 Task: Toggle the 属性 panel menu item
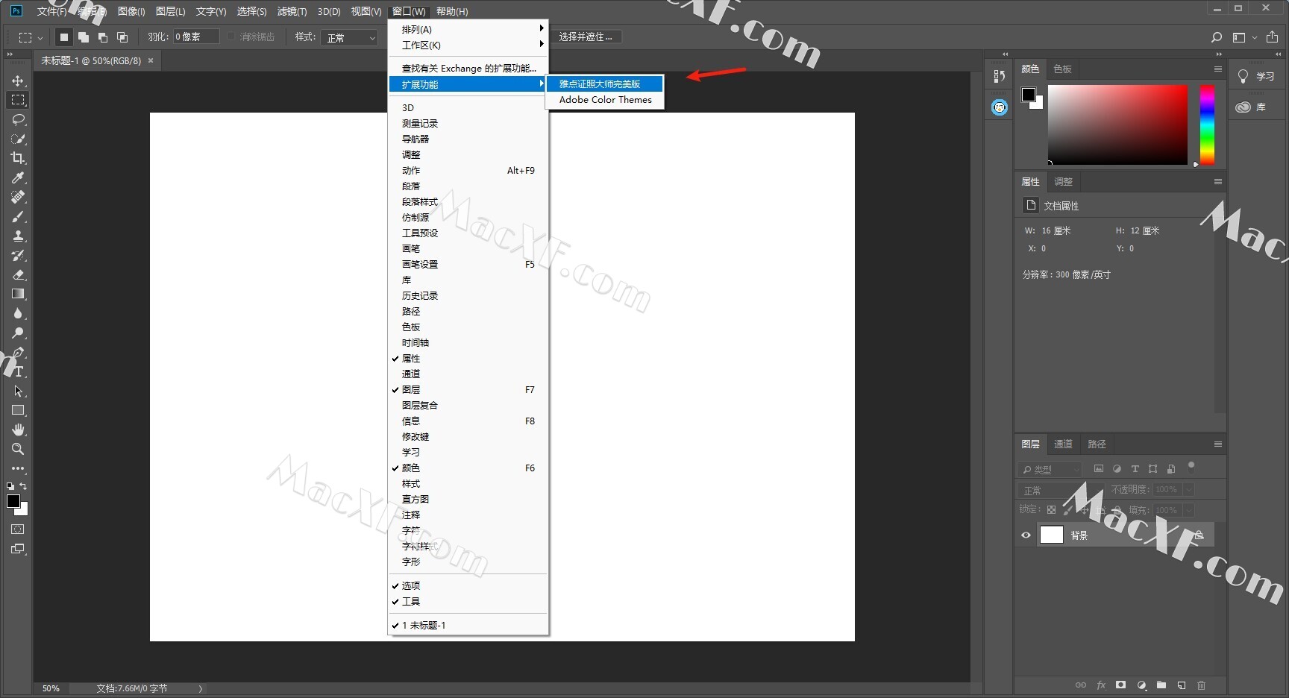click(x=468, y=359)
